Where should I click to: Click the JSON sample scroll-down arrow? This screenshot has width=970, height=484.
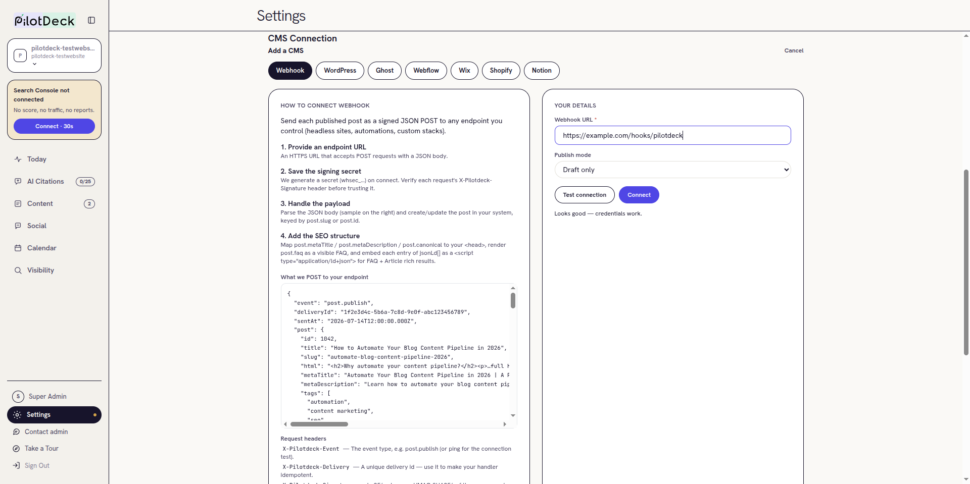513,415
